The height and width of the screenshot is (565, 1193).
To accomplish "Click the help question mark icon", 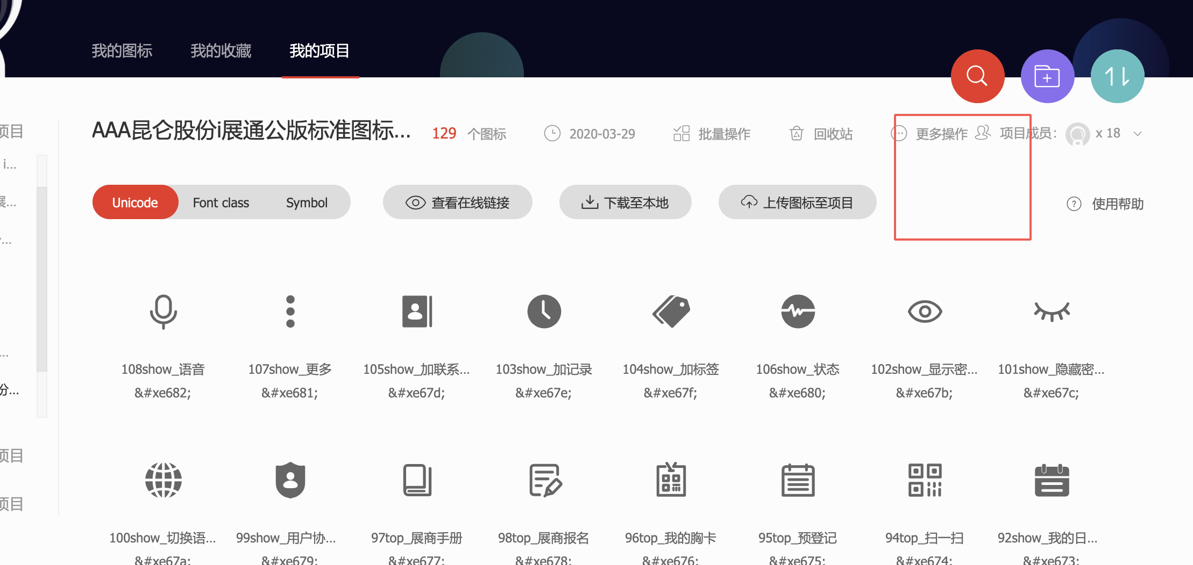I will tap(1074, 204).
